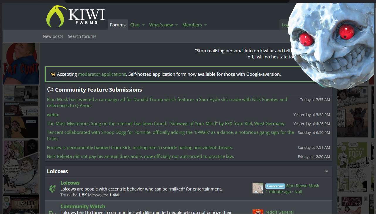Open Nick Rekieta annual dues thread

click(x=140, y=156)
